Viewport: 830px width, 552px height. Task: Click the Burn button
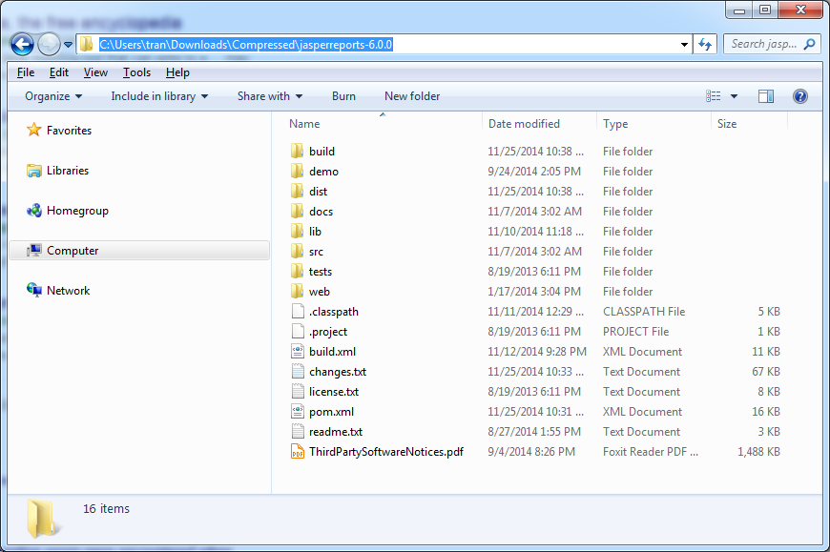pyautogui.click(x=343, y=96)
